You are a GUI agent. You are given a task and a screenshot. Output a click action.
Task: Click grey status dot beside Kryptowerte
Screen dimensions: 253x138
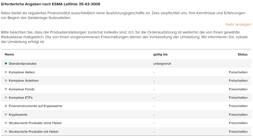[6, 115]
